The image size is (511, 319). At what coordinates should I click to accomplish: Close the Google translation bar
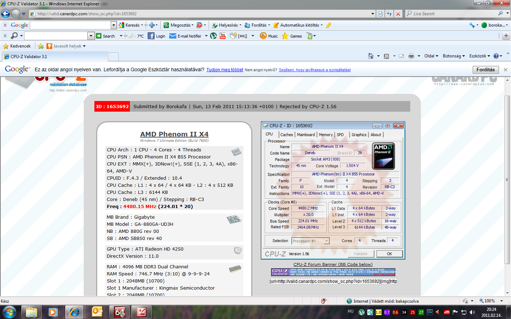[x=506, y=70]
